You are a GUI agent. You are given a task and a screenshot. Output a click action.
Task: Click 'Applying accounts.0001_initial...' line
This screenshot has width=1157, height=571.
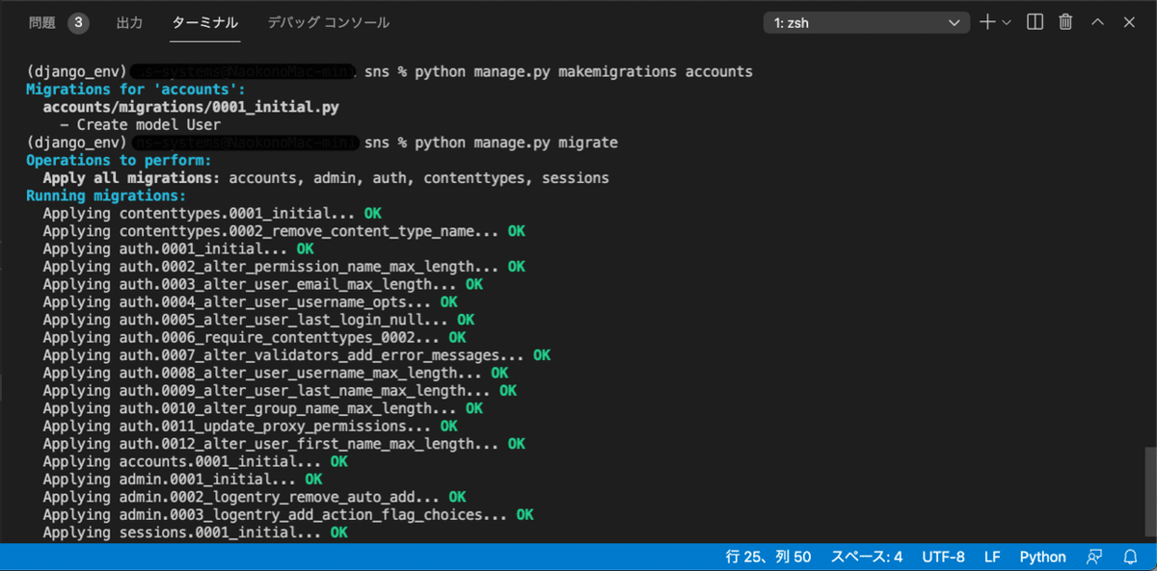[x=196, y=461]
